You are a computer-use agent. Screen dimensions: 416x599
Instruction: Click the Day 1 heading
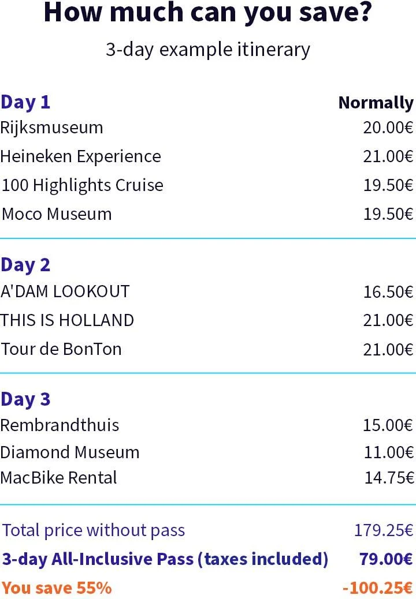click(x=25, y=102)
